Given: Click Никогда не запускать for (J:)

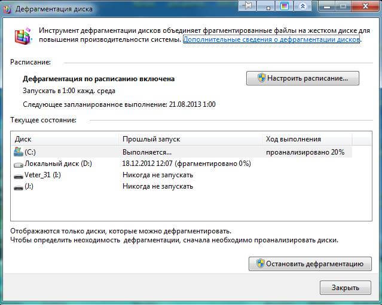Looking at the screenshot, I should [x=158, y=187].
